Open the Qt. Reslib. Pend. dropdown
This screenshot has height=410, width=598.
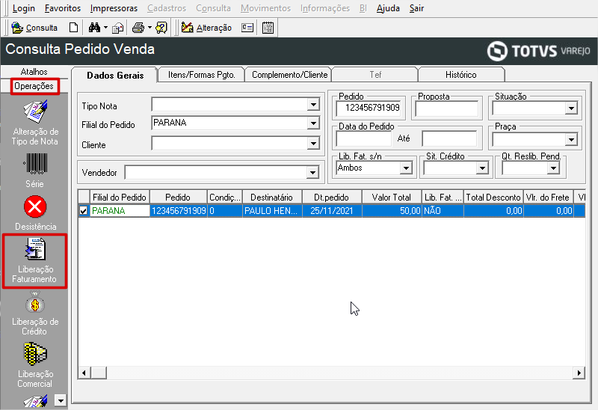553,168
